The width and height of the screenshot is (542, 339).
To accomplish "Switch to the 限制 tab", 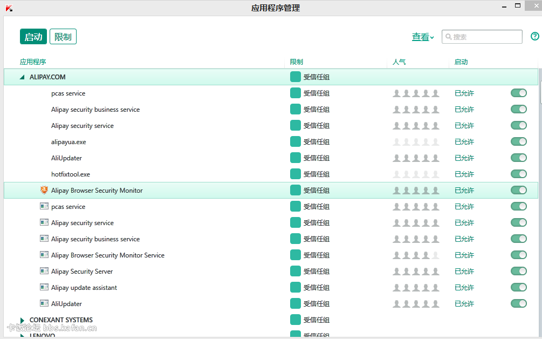I will [63, 36].
